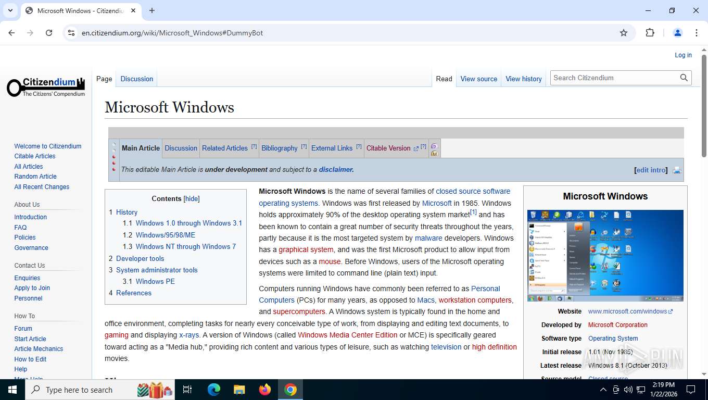
Task: Open Microsoft Corporation infobox link
Action: coord(618,325)
